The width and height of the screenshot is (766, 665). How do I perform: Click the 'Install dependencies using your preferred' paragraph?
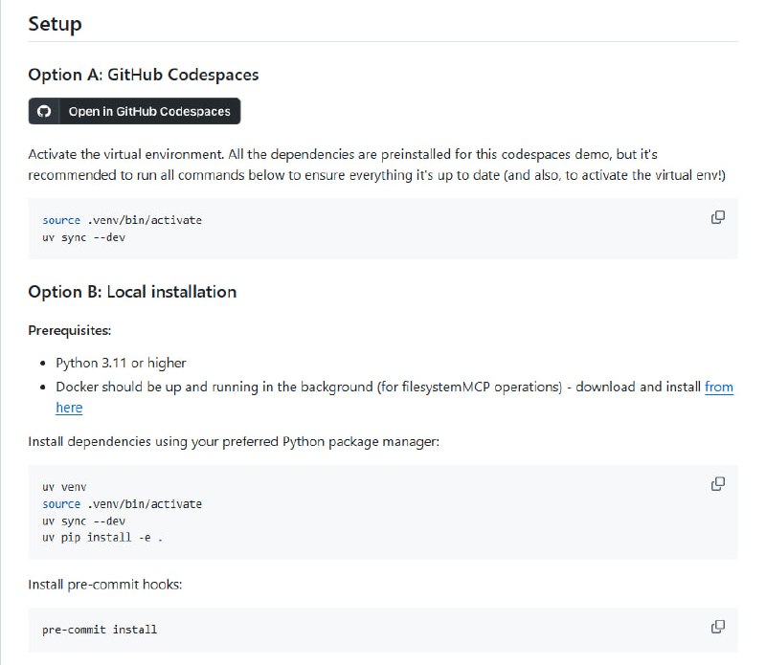pos(234,442)
